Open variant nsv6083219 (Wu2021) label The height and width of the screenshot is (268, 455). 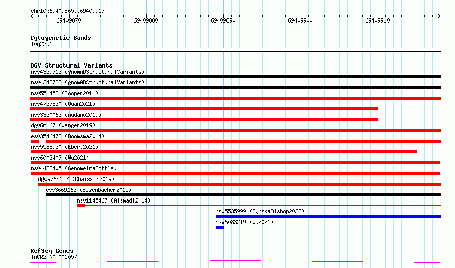244,222
